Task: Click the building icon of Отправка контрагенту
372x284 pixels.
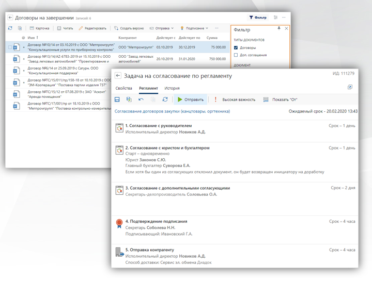Action: [x=119, y=252]
